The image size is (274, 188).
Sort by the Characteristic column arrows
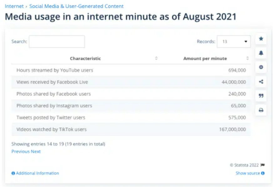click(156, 58)
